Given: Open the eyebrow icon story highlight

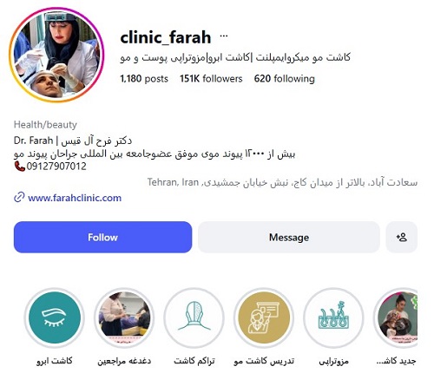Looking at the screenshot, I should 55,317.
